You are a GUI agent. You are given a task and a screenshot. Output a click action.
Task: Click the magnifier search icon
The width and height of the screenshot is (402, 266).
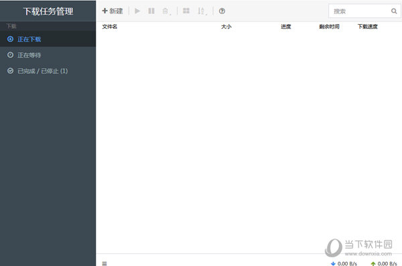[394, 11]
